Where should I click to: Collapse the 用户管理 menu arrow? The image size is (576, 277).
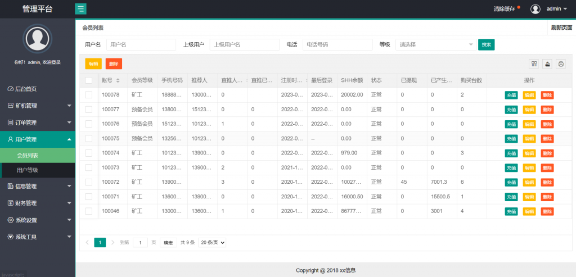(69, 139)
